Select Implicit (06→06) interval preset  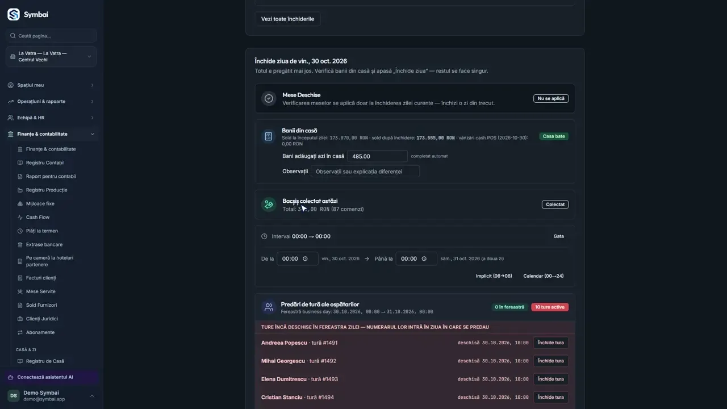(x=494, y=276)
